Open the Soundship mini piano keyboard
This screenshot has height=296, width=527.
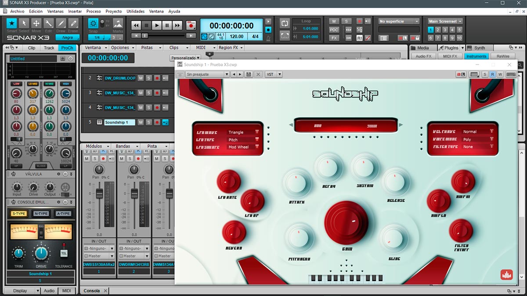pyautogui.click(x=346, y=278)
